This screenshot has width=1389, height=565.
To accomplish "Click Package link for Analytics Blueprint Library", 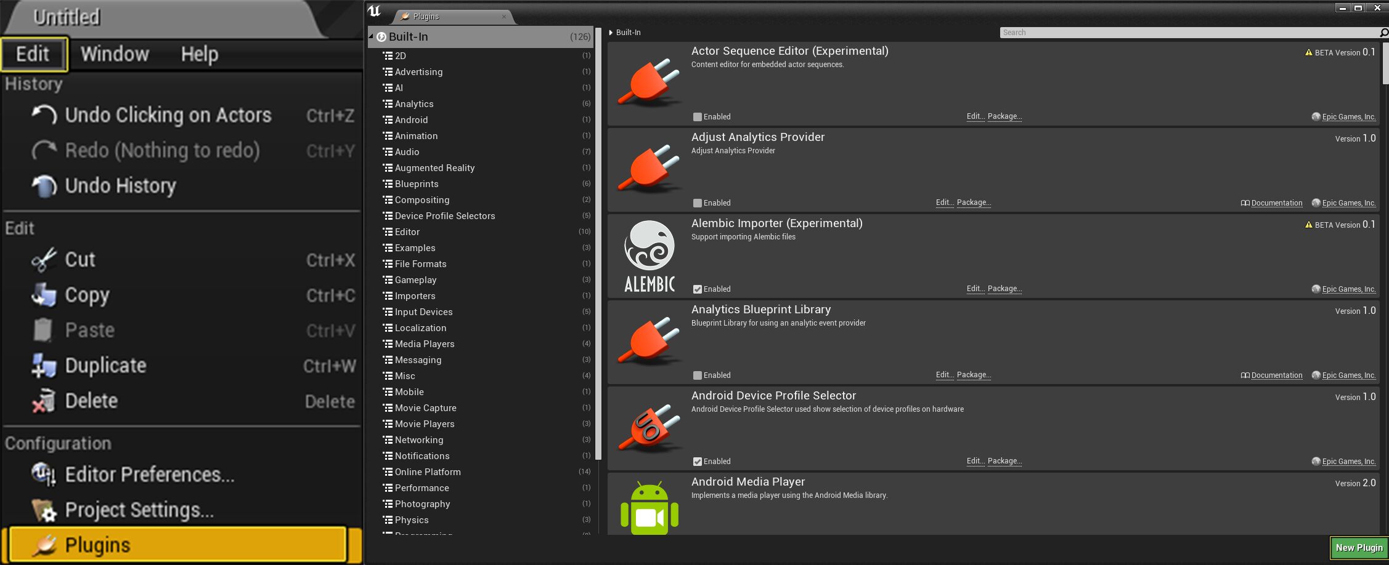I will coord(974,375).
